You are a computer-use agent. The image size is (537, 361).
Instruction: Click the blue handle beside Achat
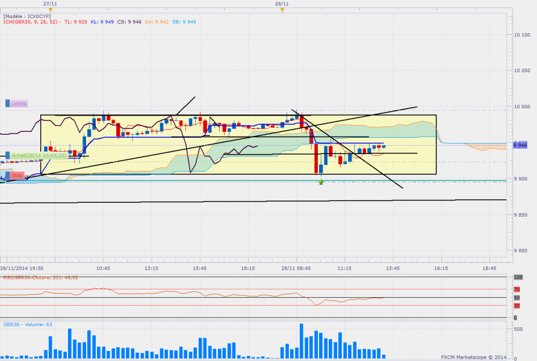[8, 155]
